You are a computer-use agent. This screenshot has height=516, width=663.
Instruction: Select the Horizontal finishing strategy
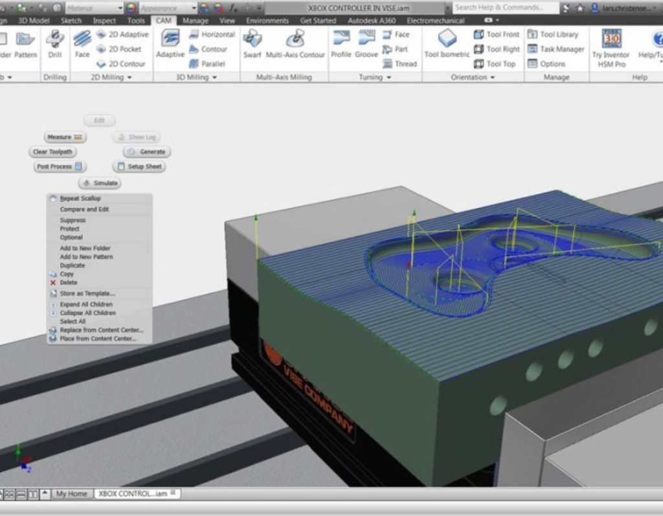[212, 34]
